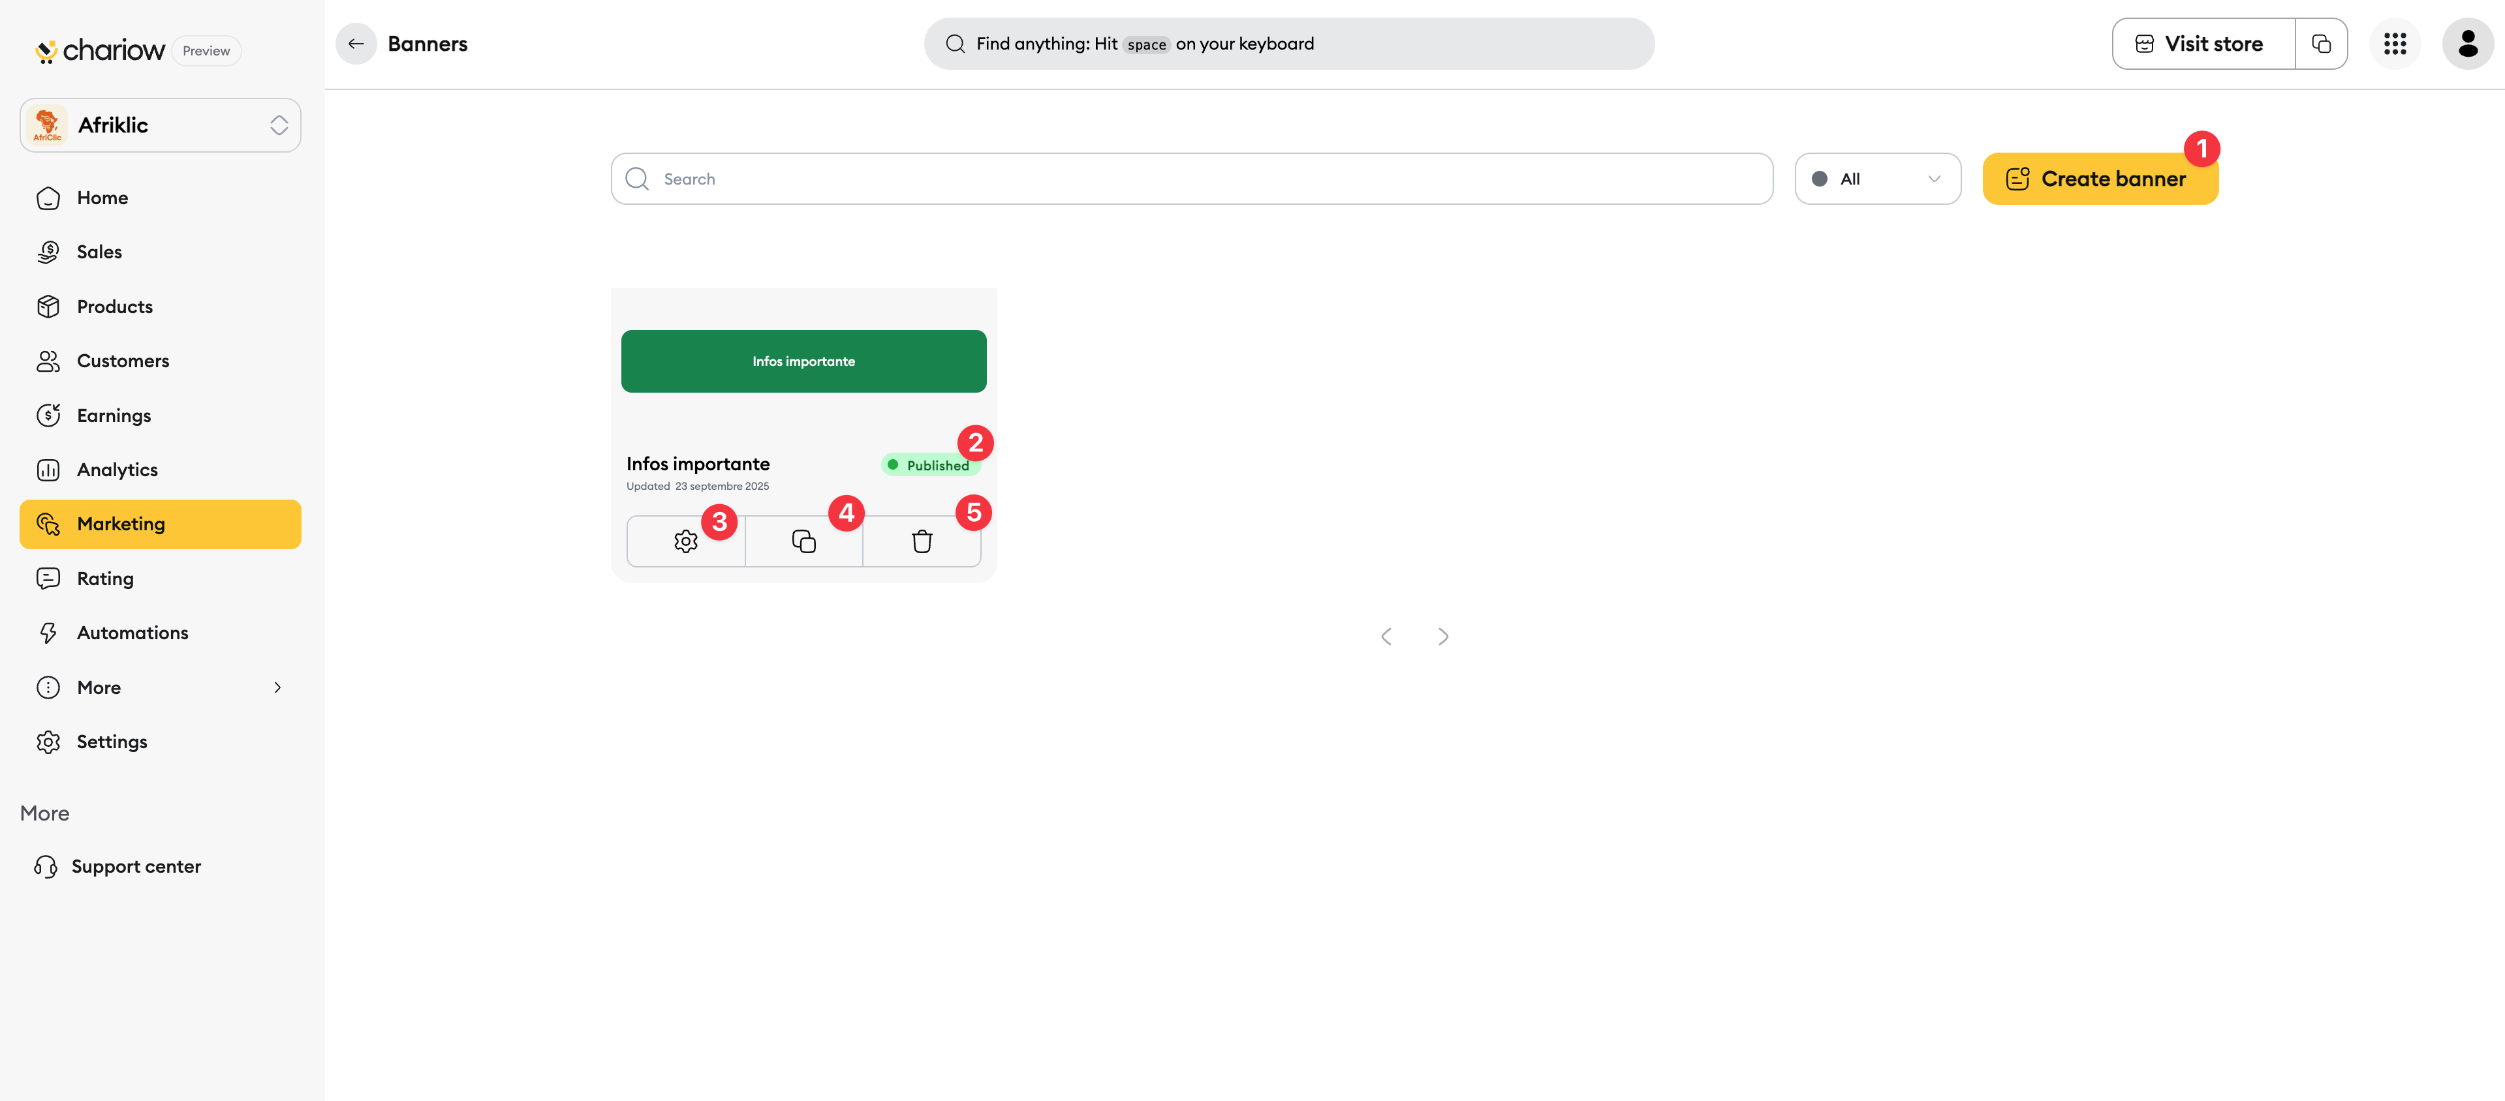This screenshot has height=1101, width=2505.
Task: Click the Rating chat bubble icon
Action: [x=48, y=579]
